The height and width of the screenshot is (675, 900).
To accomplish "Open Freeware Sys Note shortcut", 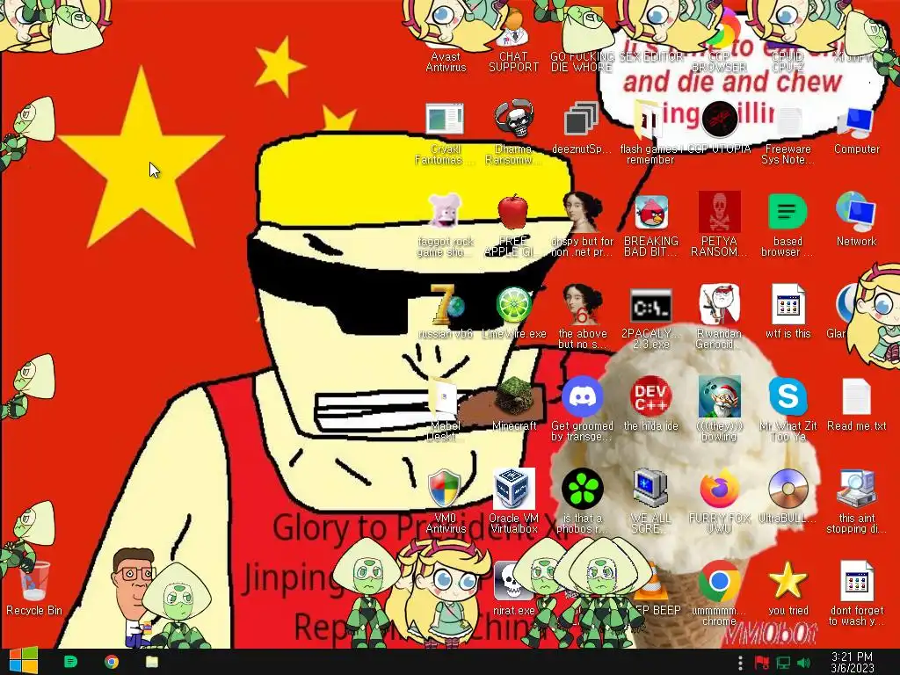I will pyautogui.click(x=787, y=132).
